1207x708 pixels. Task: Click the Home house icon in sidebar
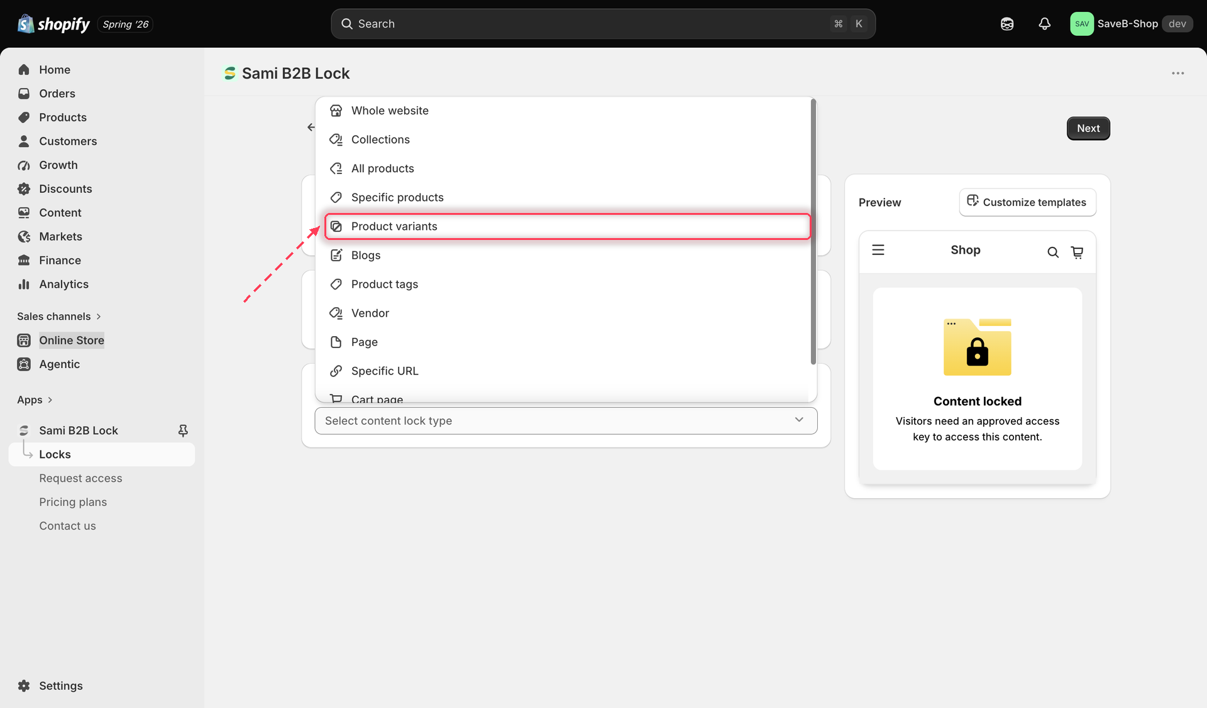point(24,70)
